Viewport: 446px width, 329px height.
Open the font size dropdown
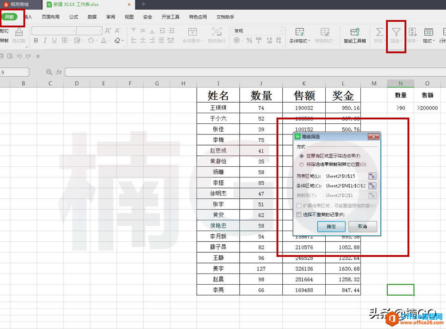pyautogui.click(x=100, y=30)
